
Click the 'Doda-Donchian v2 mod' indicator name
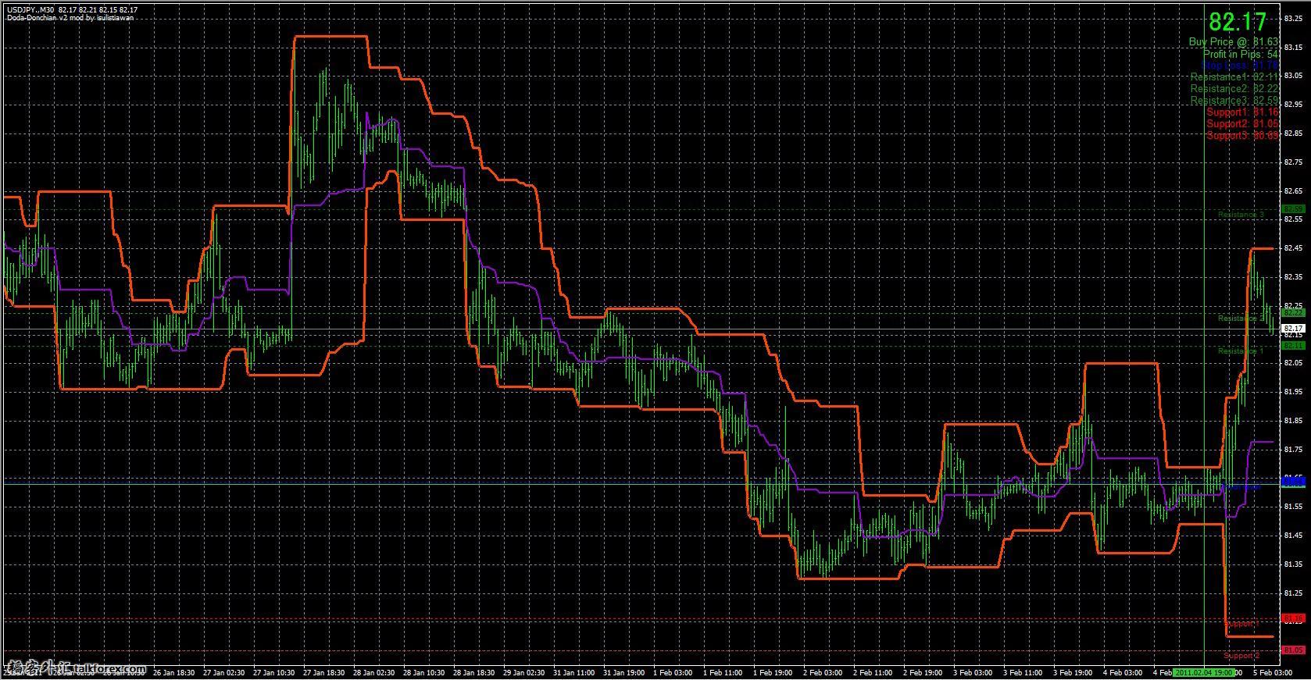(x=45, y=17)
